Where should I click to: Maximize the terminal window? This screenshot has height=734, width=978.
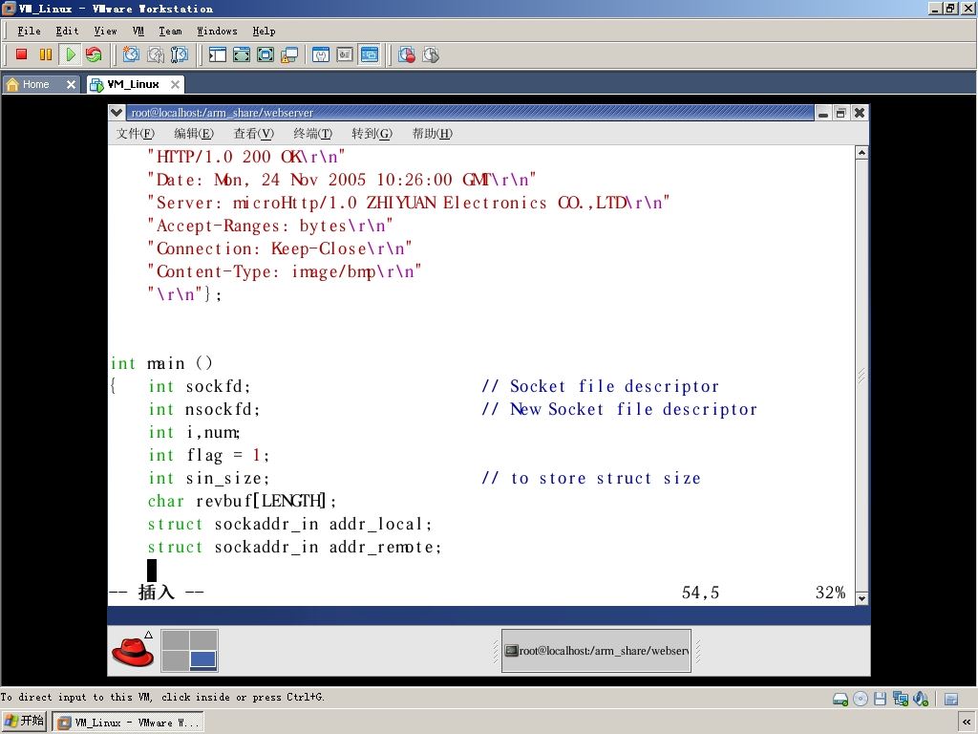840,113
